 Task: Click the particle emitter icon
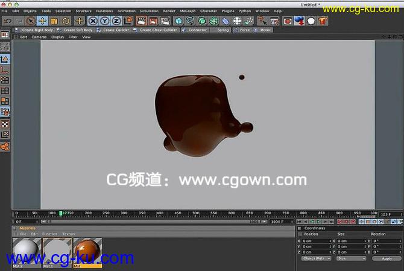tap(248, 21)
